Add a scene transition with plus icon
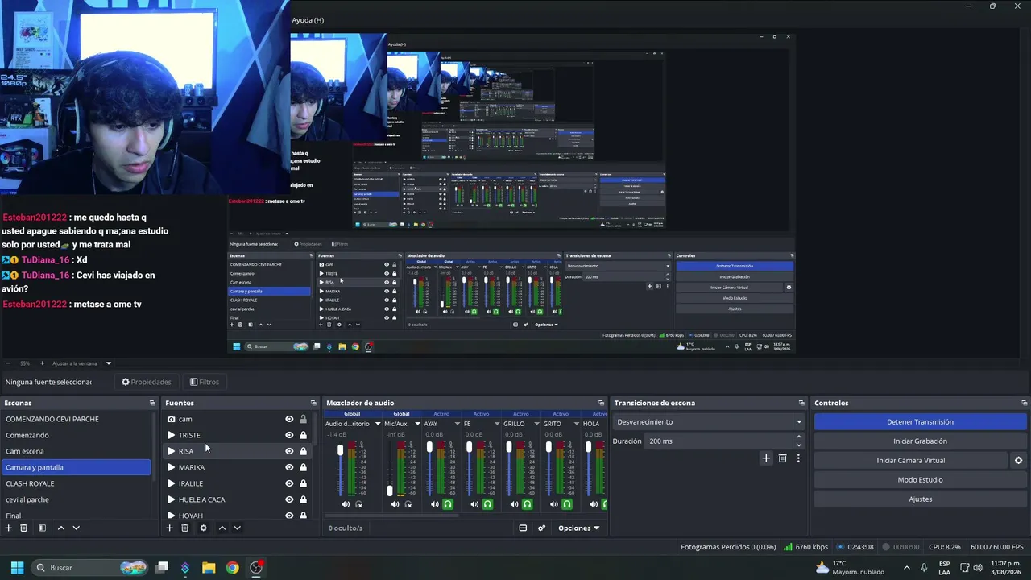The height and width of the screenshot is (580, 1031). (766, 458)
